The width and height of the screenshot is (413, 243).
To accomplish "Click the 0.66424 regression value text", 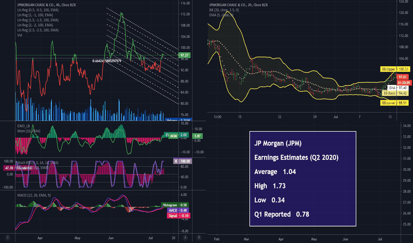I will (107, 61).
